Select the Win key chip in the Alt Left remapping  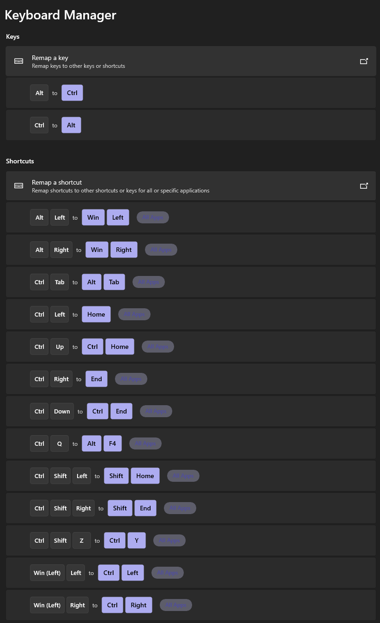(x=93, y=217)
